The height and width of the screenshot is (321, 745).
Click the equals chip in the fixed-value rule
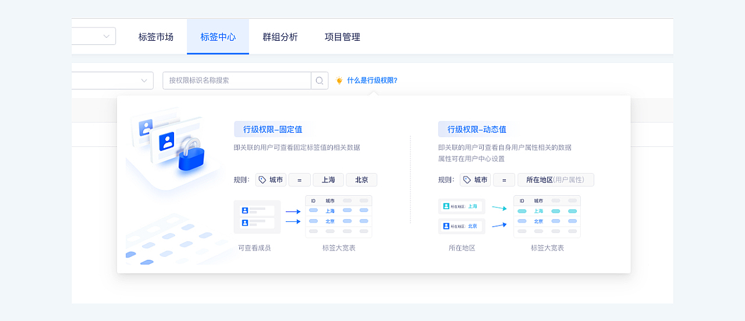pyautogui.click(x=300, y=180)
